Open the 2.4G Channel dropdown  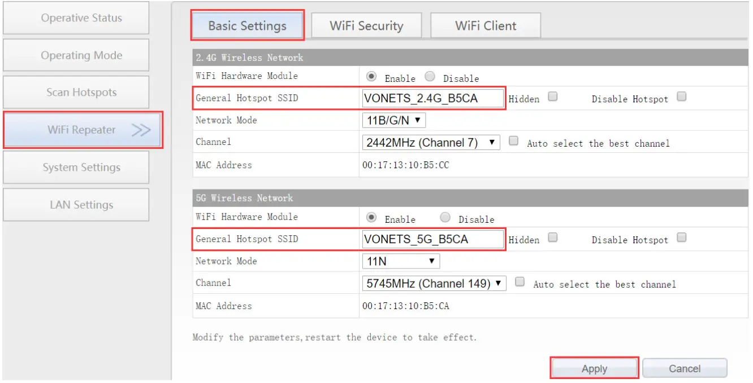tap(431, 142)
